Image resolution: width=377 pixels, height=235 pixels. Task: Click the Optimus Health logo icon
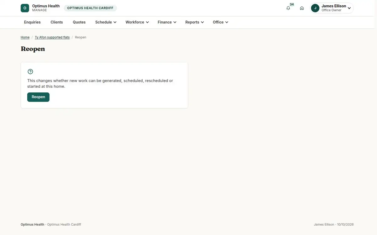coord(25,8)
